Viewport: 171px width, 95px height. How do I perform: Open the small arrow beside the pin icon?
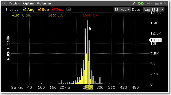click(x=151, y=3)
